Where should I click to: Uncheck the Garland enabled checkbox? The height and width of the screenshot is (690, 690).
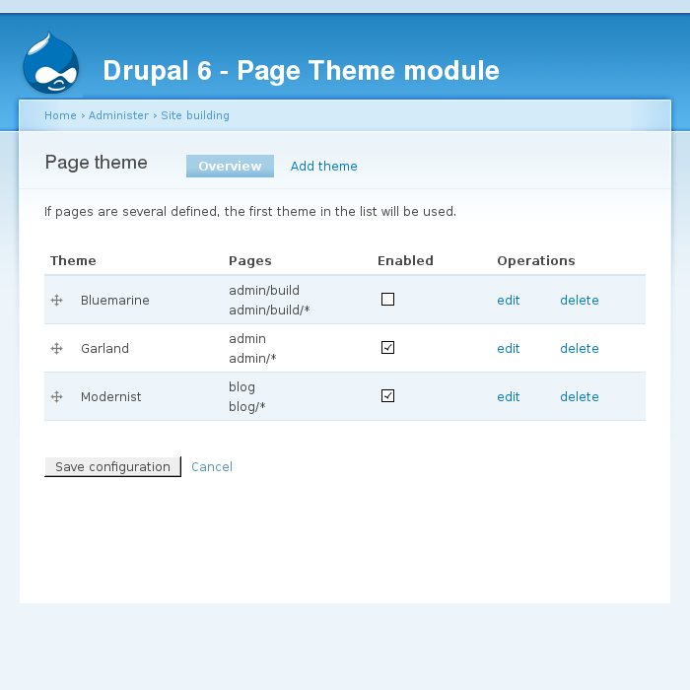point(387,348)
